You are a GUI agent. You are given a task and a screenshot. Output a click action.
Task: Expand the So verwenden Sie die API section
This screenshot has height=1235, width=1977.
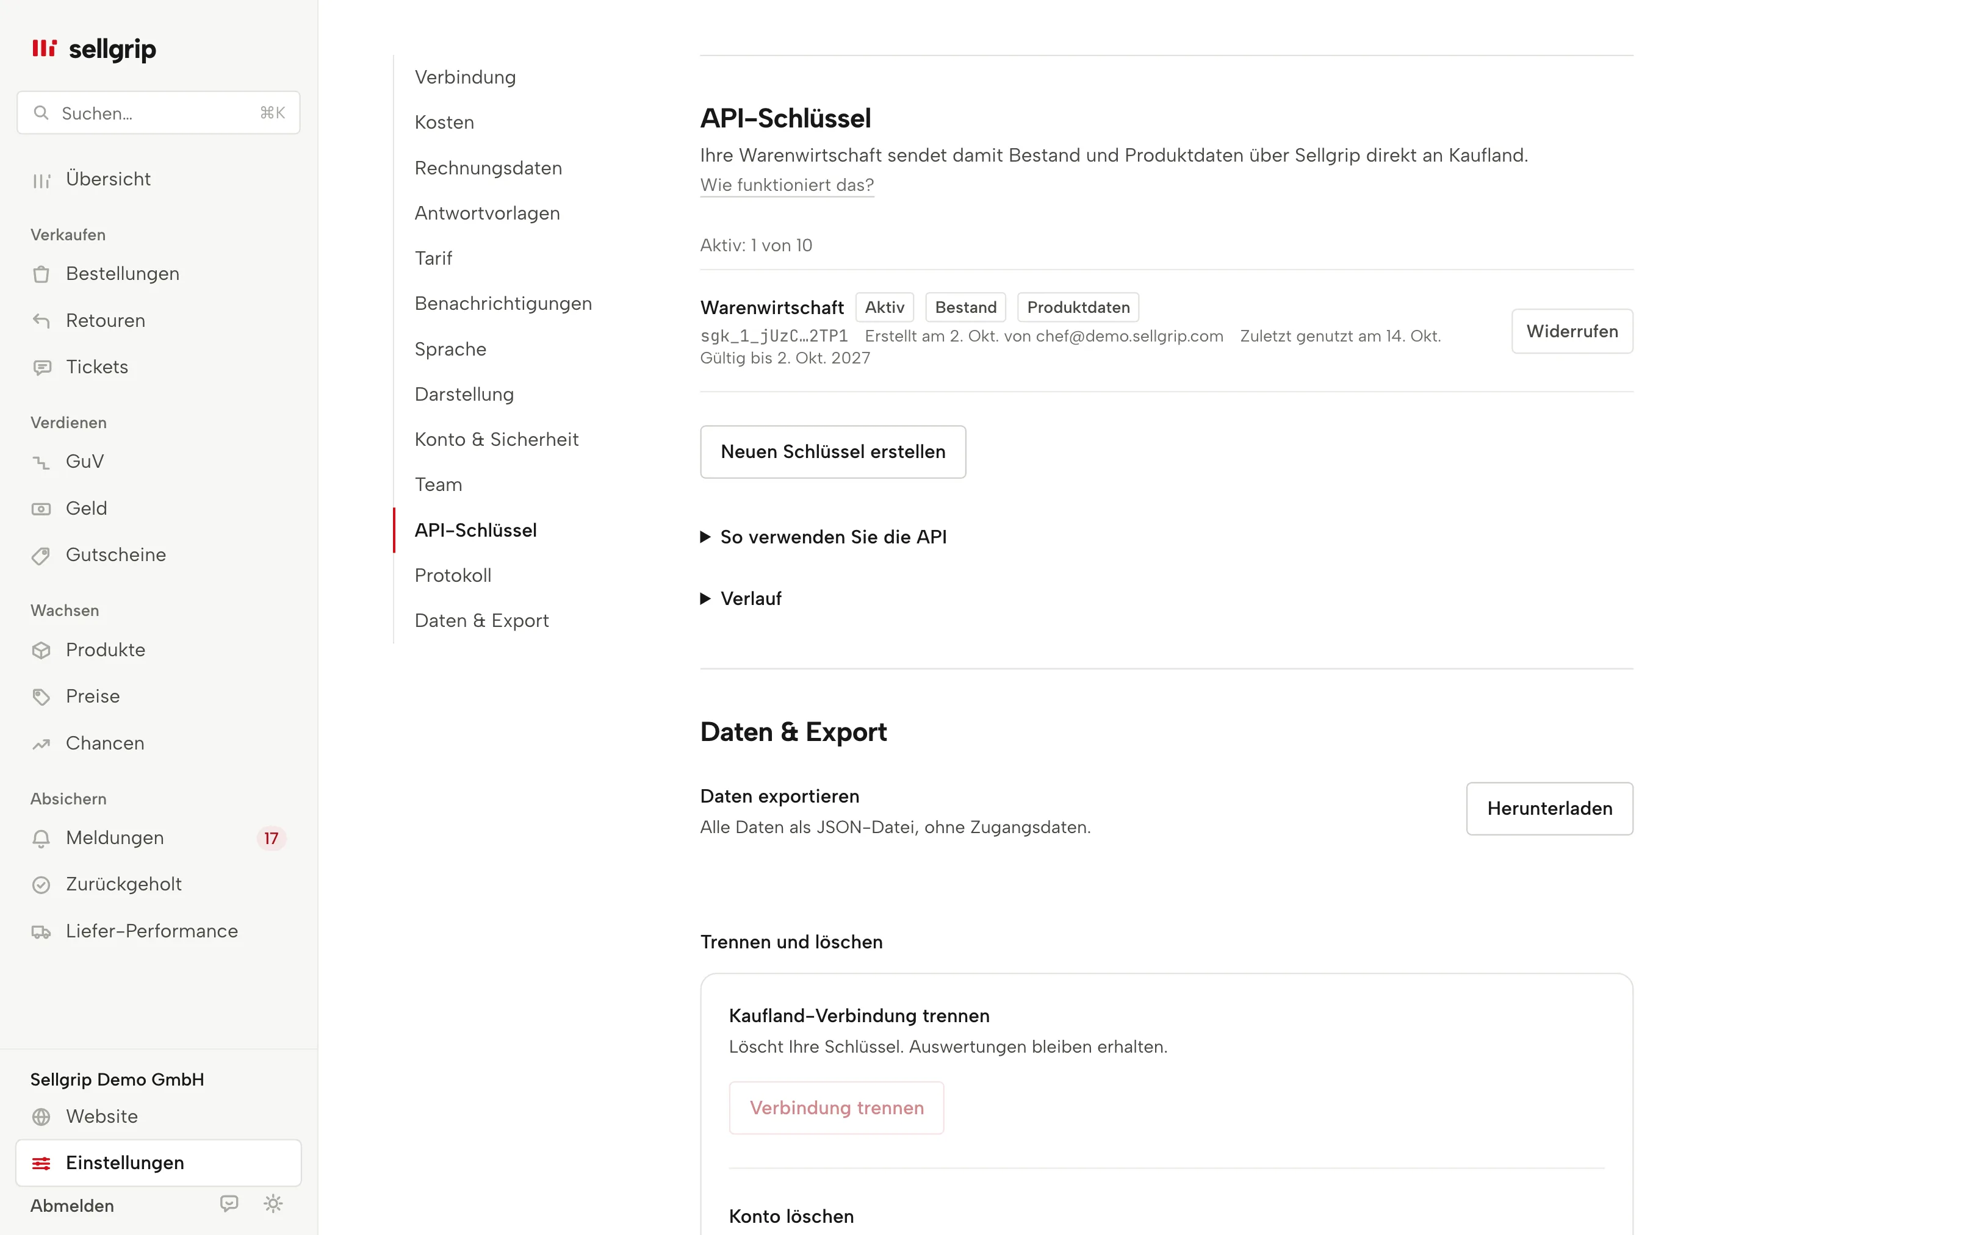click(824, 537)
